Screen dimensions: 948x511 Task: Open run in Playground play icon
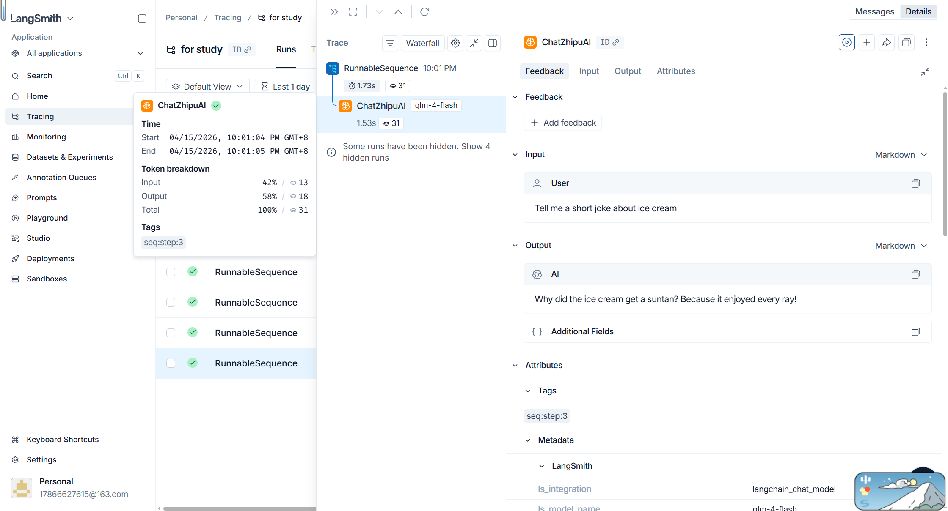point(847,42)
